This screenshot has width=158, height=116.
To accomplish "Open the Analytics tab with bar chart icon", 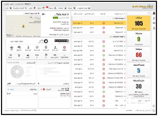I will click(62, 8).
